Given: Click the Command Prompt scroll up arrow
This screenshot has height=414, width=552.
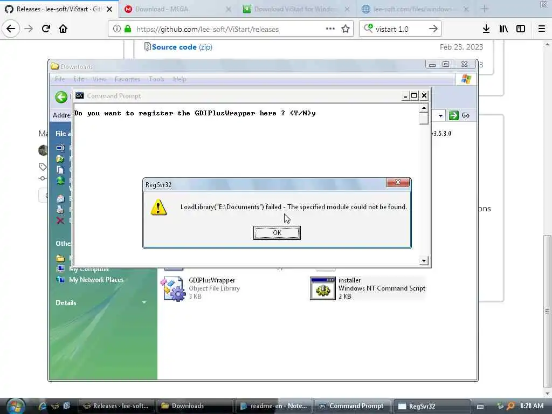Looking at the screenshot, I should tap(424, 108).
